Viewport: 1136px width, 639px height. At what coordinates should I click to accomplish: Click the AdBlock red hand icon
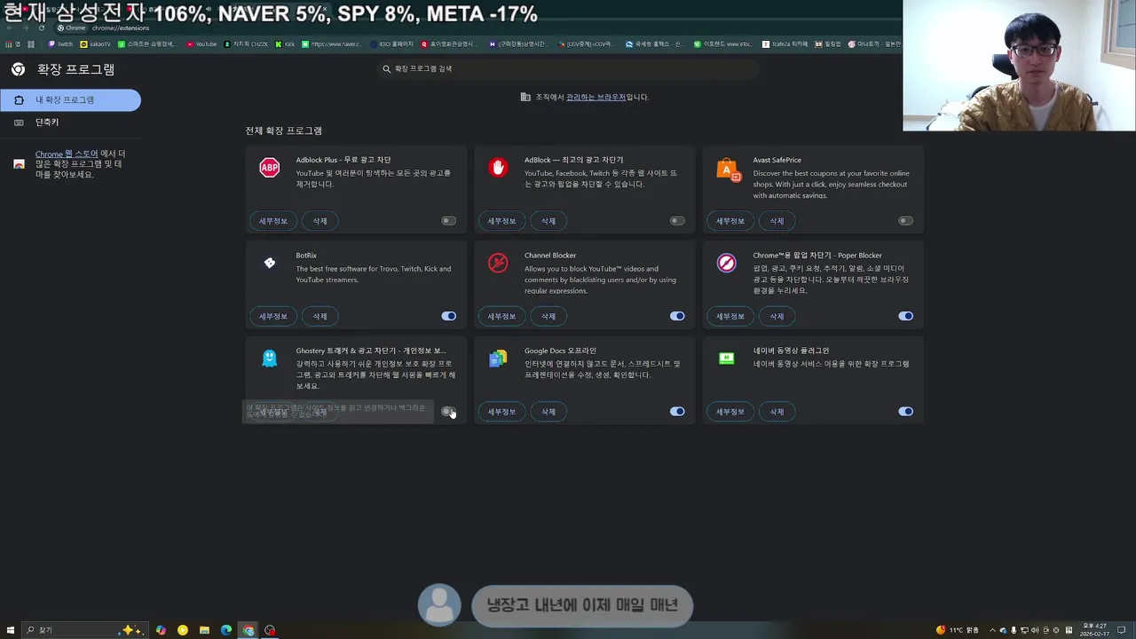(498, 168)
